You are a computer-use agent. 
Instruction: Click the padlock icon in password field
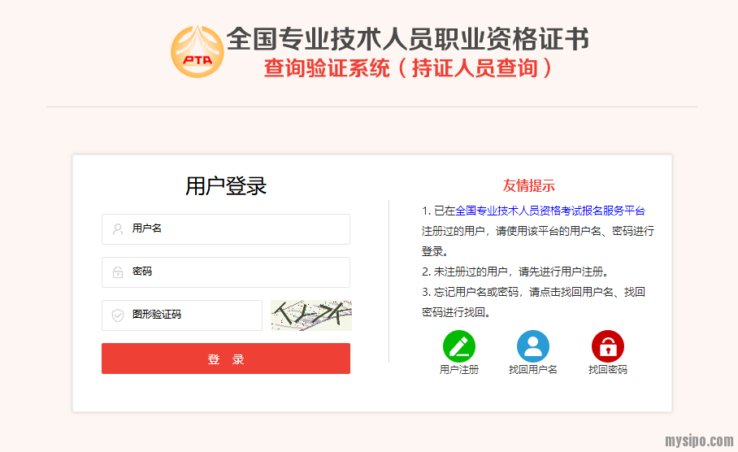118,272
